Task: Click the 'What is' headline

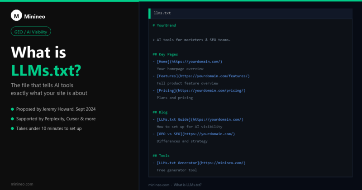Action: [38, 52]
